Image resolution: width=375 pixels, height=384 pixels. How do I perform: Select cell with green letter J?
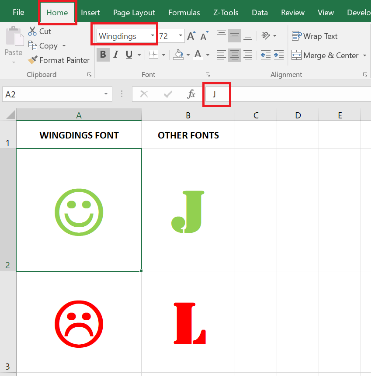188,210
